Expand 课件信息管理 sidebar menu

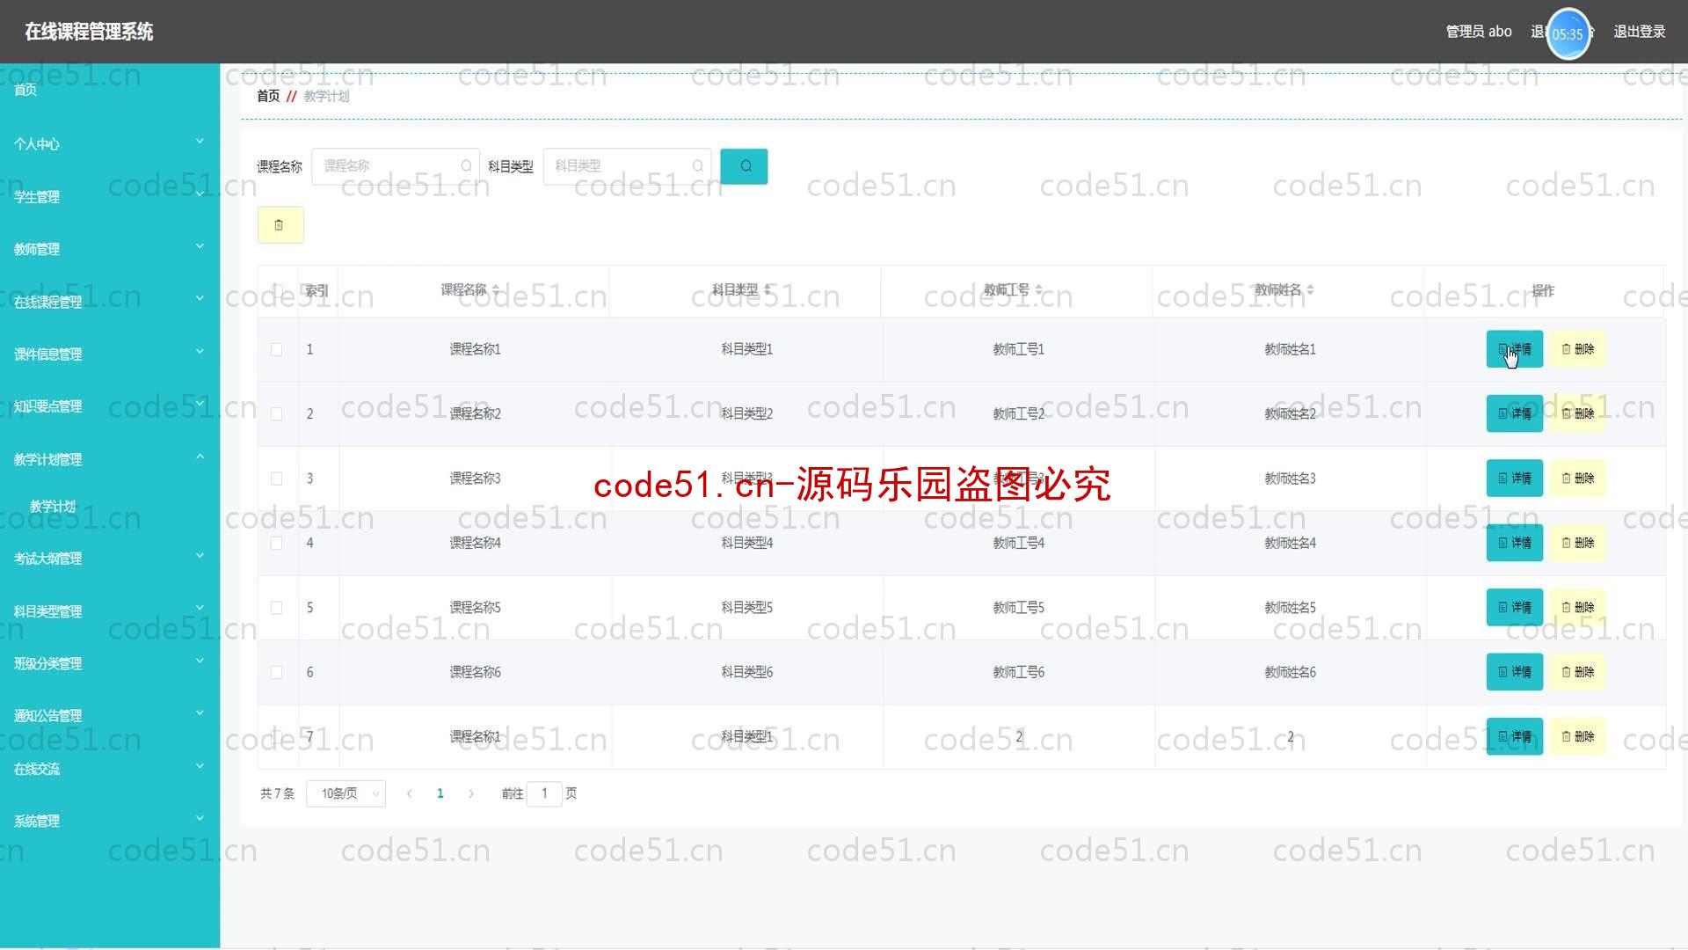tap(110, 354)
